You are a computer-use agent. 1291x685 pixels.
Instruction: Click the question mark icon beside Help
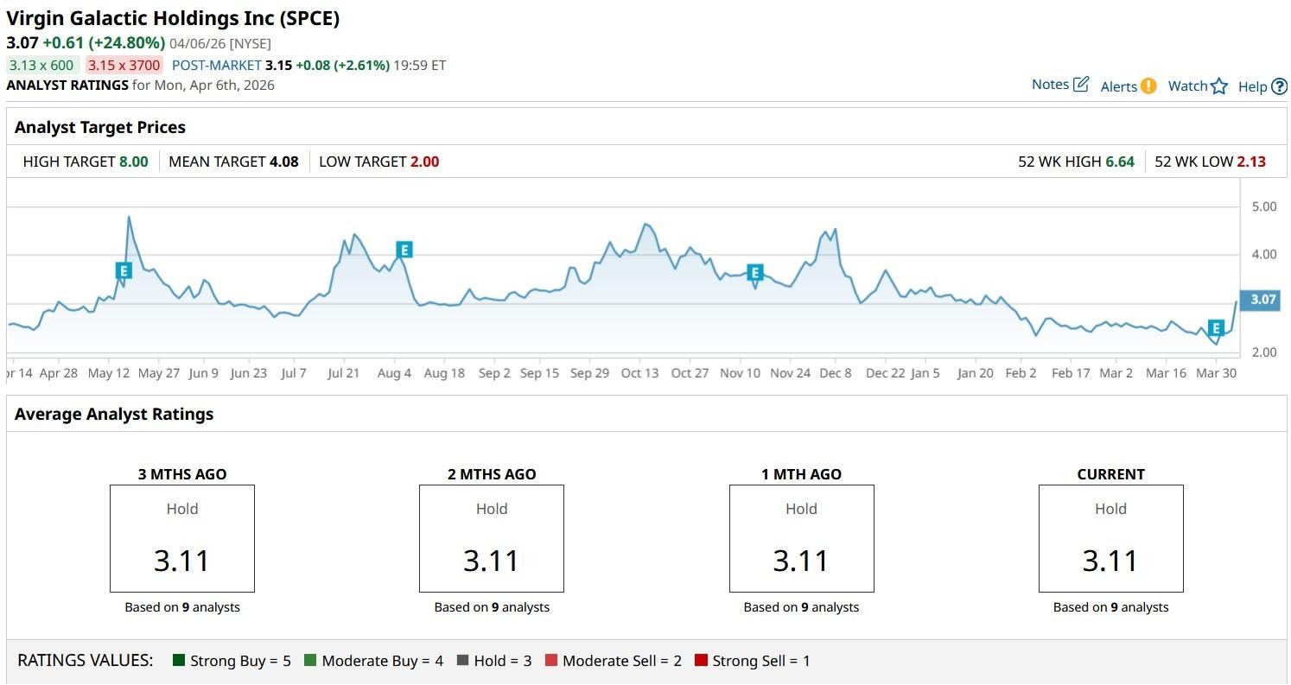[x=1280, y=86]
